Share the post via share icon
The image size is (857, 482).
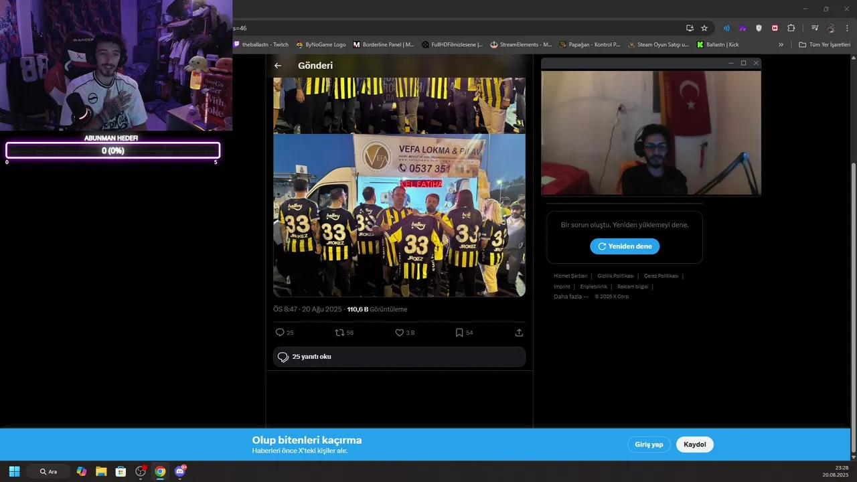519,332
